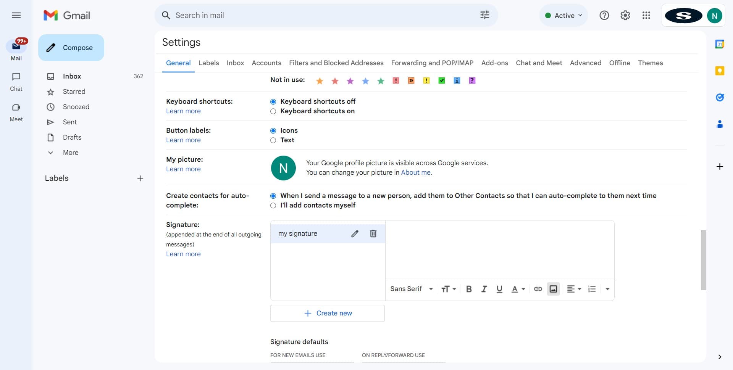Open the Active status dropdown
The width and height of the screenshot is (733, 370).
563,15
